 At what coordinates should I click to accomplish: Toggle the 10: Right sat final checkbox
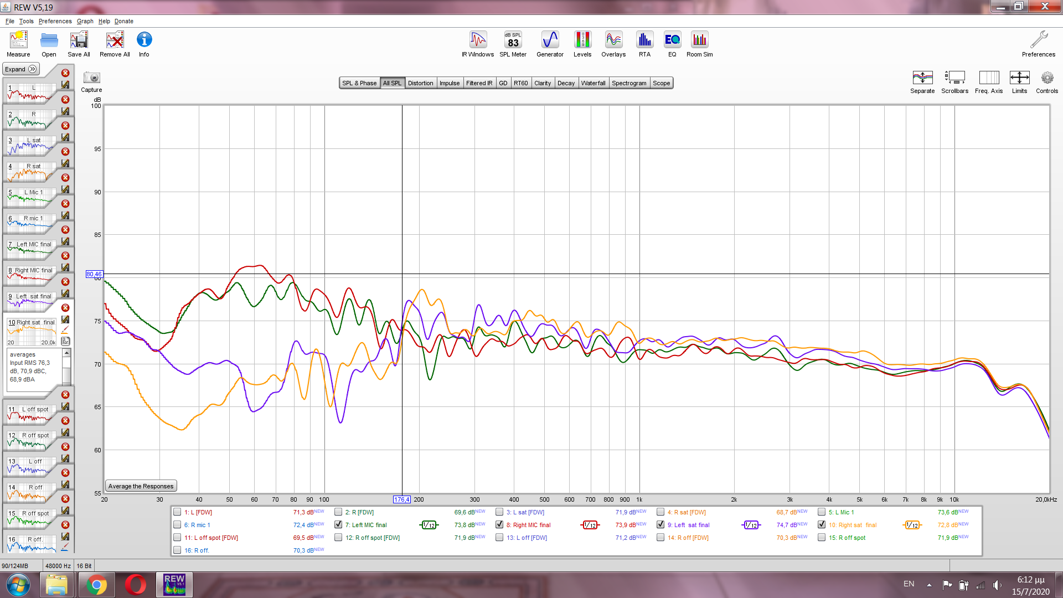pyautogui.click(x=822, y=524)
